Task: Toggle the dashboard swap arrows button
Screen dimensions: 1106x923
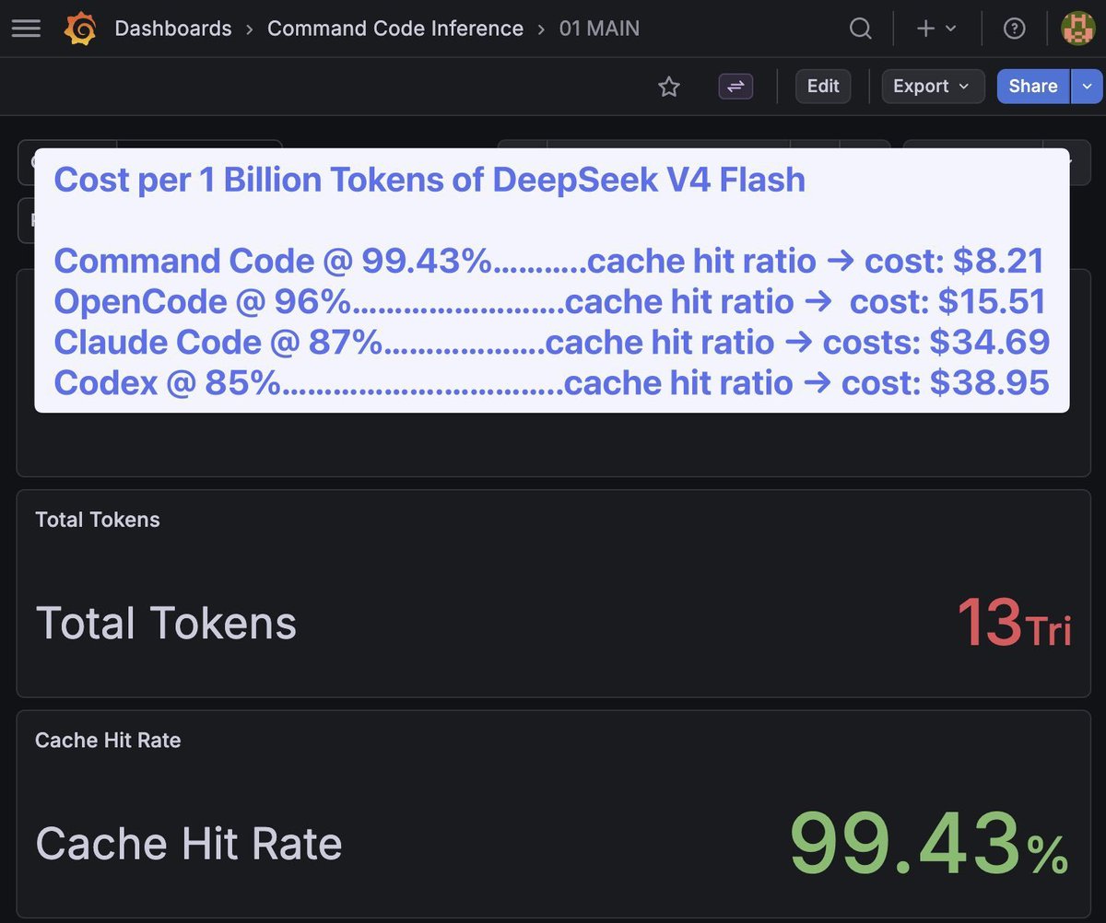Action: (x=735, y=86)
